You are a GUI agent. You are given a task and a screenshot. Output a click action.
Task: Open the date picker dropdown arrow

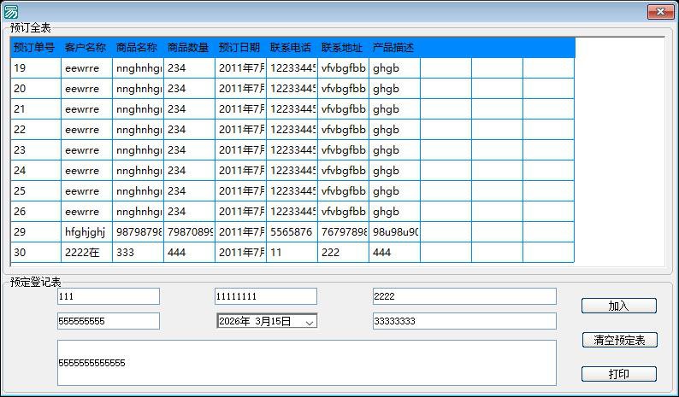click(x=310, y=322)
